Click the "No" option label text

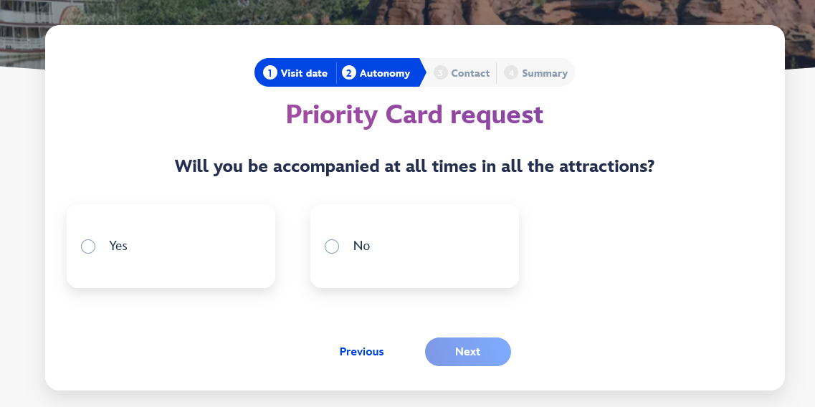point(361,246)
